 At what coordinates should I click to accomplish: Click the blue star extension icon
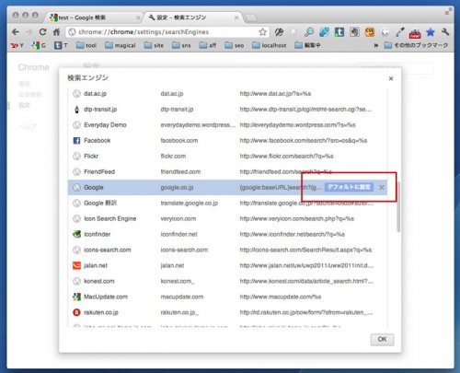(431, 32)
